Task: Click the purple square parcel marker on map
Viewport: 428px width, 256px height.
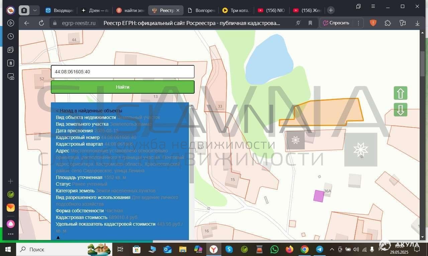Action: click(319, 196)
